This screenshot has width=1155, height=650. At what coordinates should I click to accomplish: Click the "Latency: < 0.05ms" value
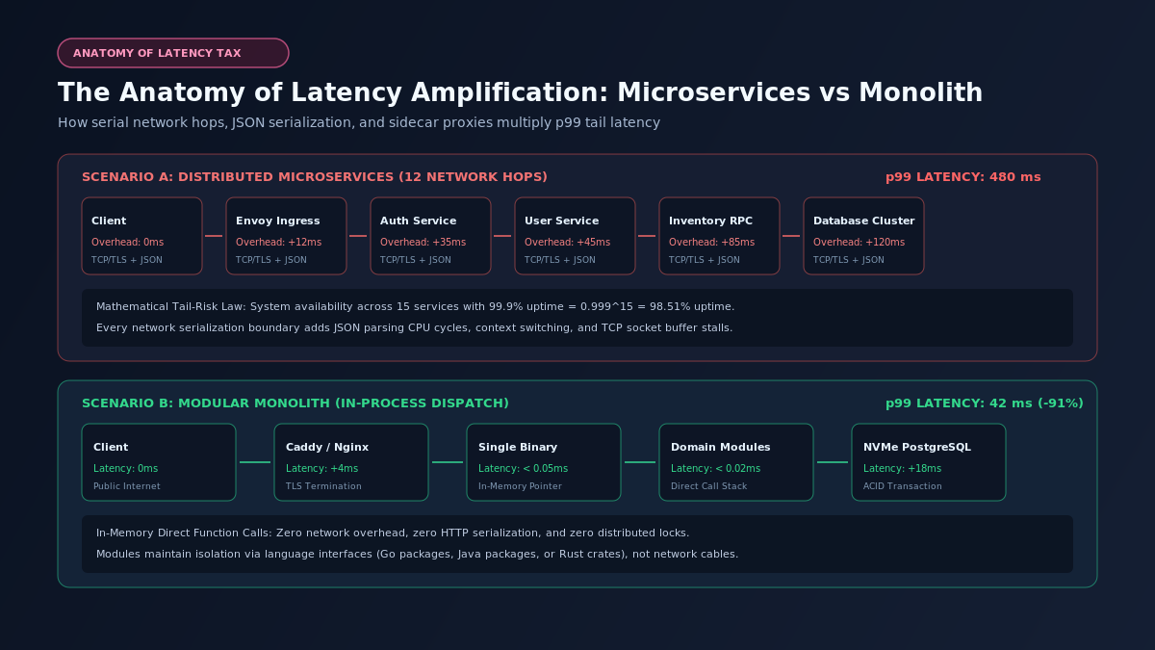tap(524, 468)
